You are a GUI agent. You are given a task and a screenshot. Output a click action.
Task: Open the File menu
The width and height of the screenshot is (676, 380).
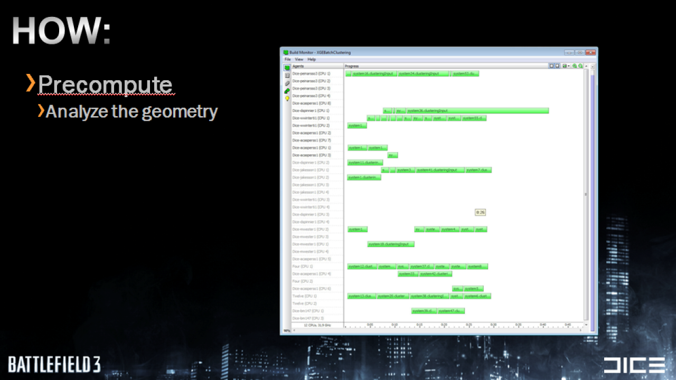288,60
